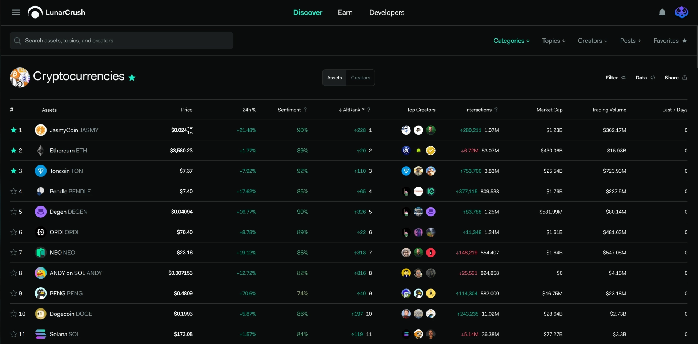Open the user profile avatar

pos(681,12)
